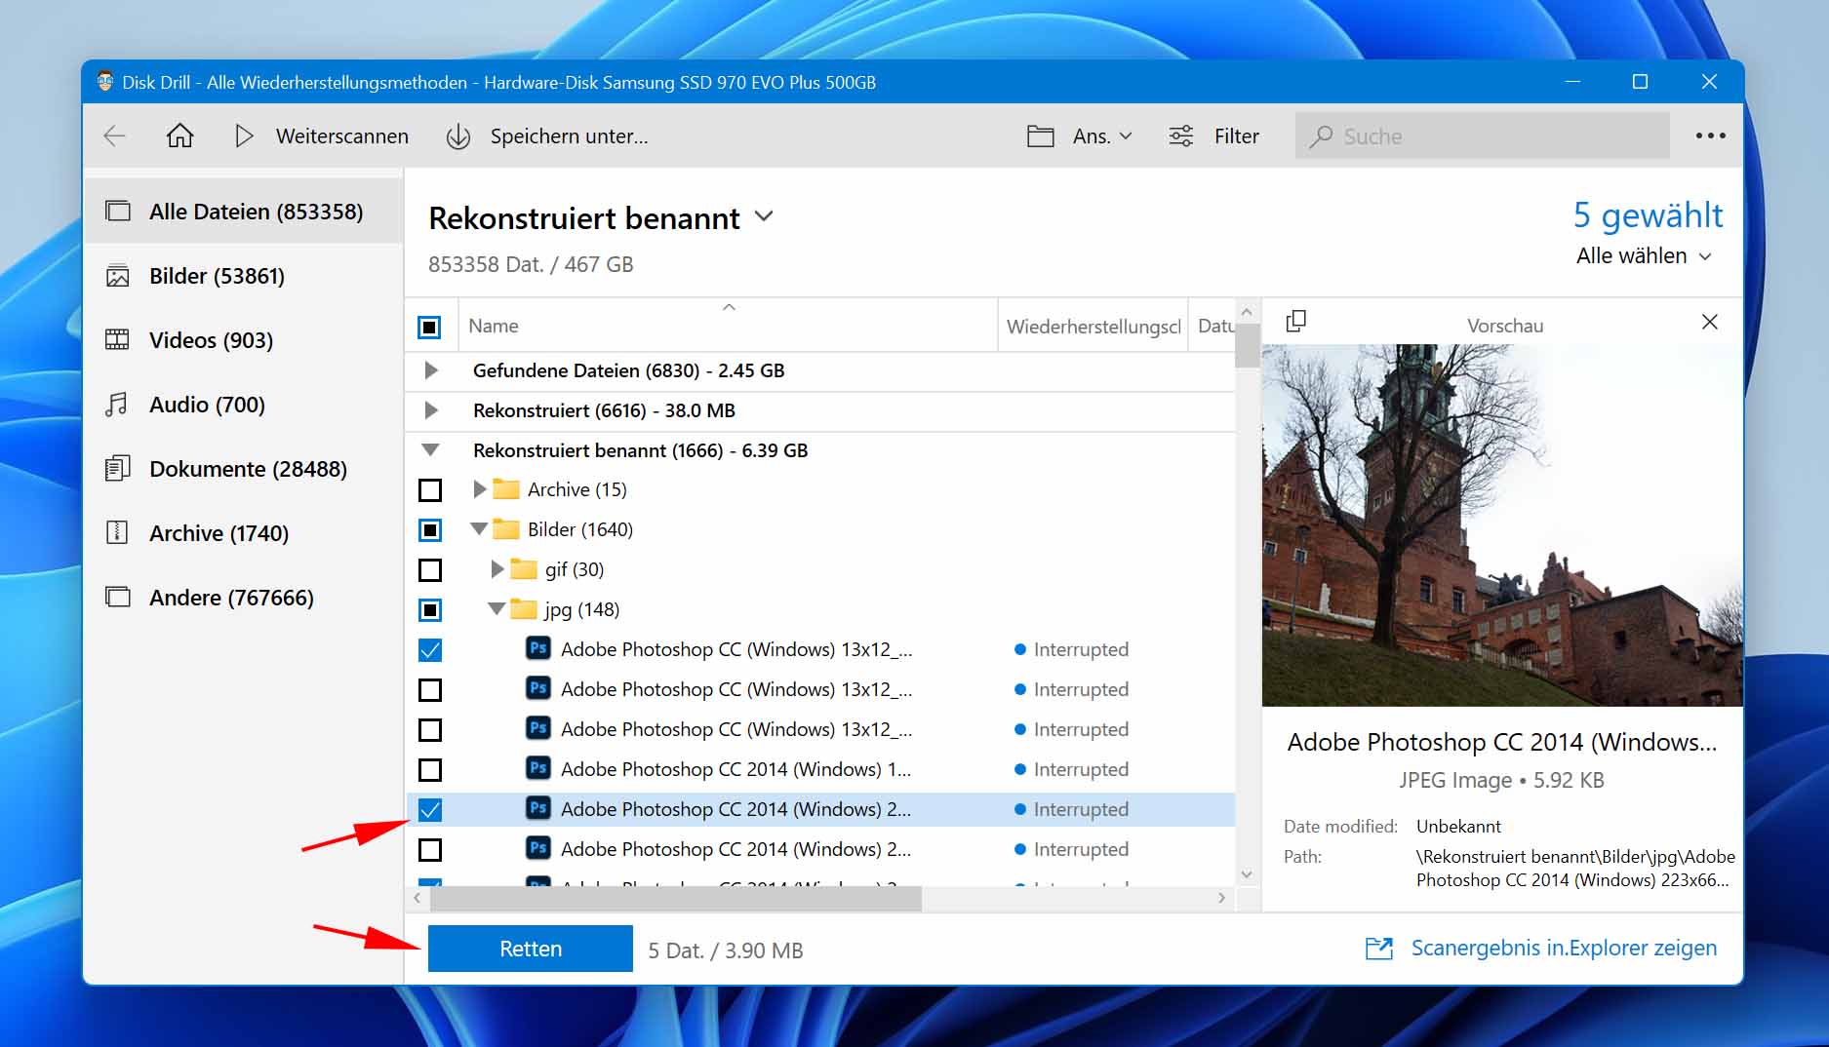The height and width of the screenshot is (1047, 1829).
Task: Select Videos (903) category
Action: [243, 339]
